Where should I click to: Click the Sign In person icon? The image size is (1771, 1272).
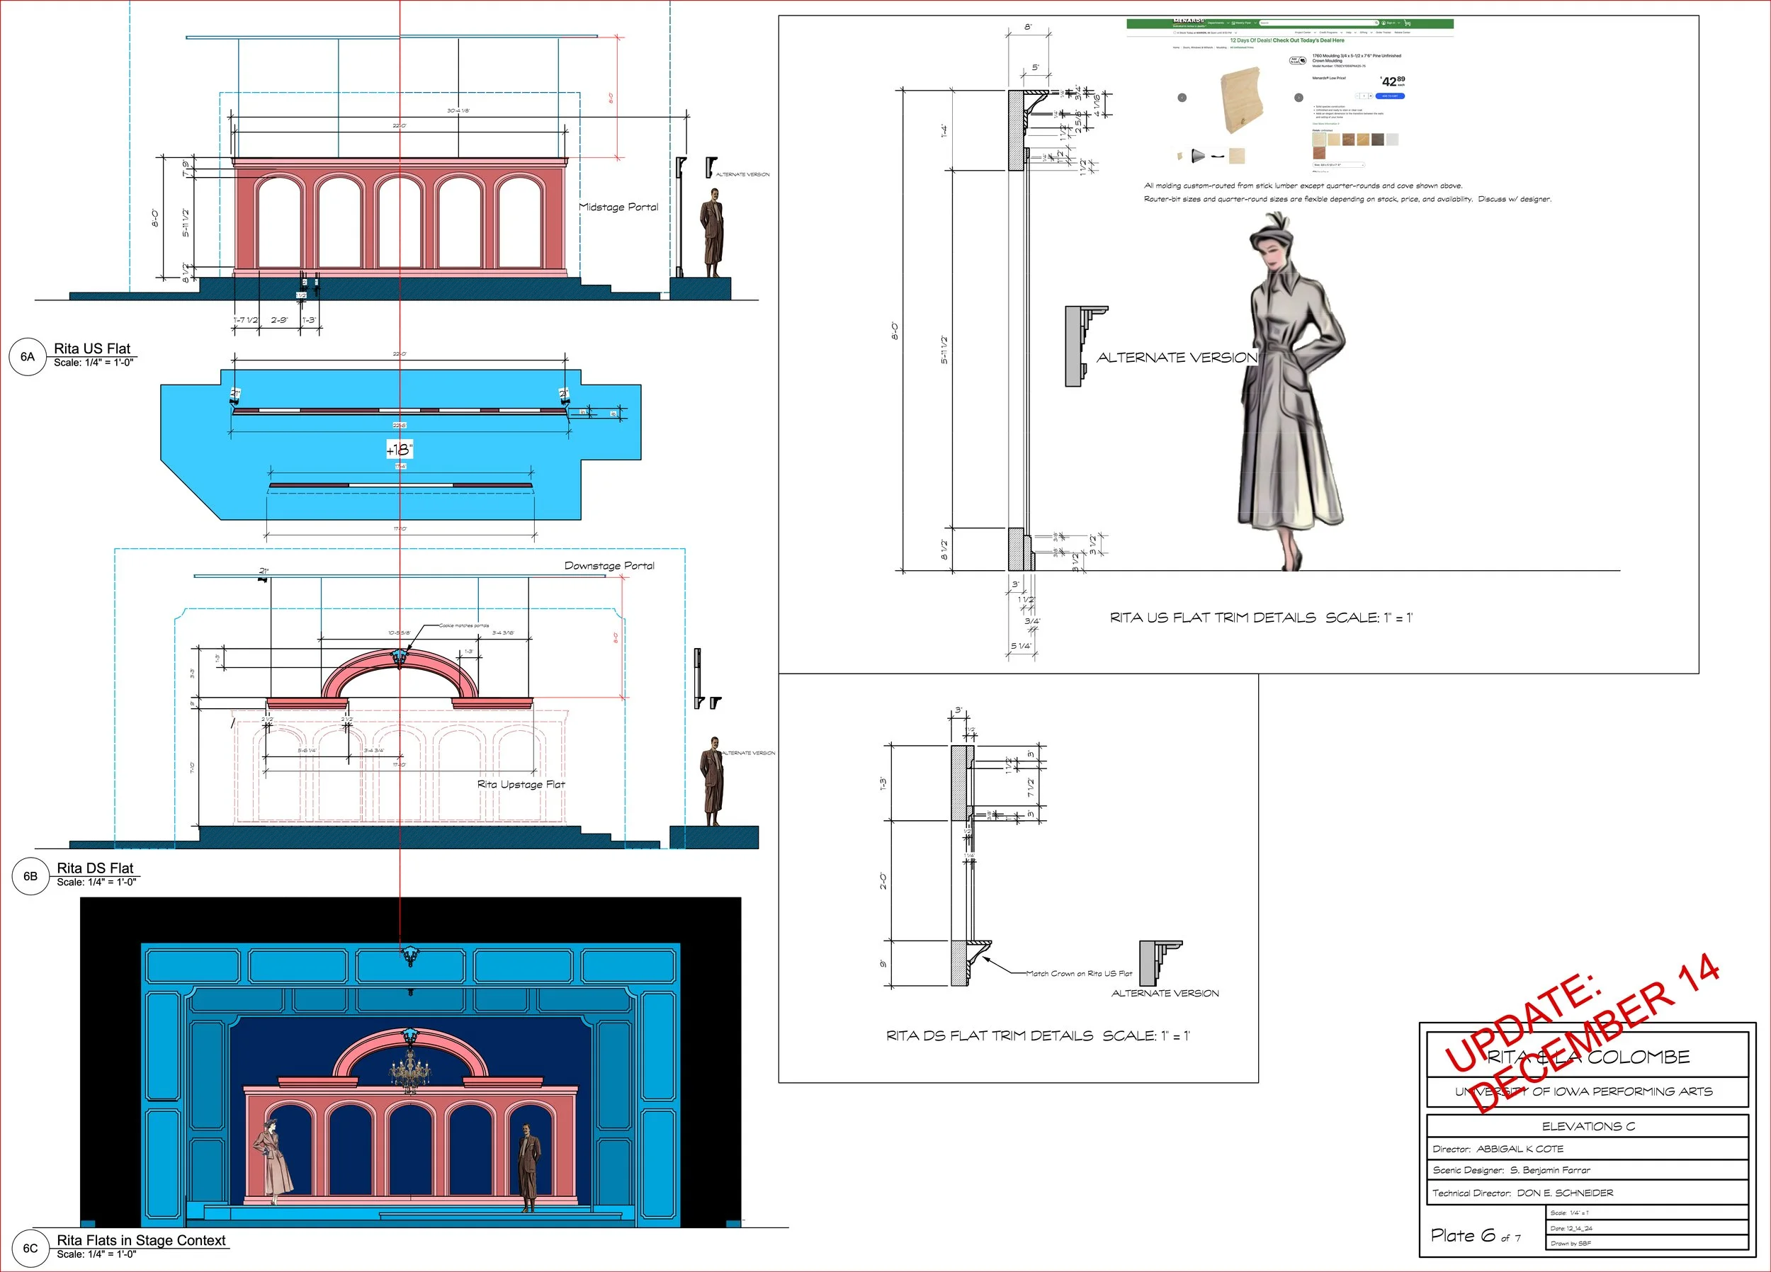[1384, 23]
